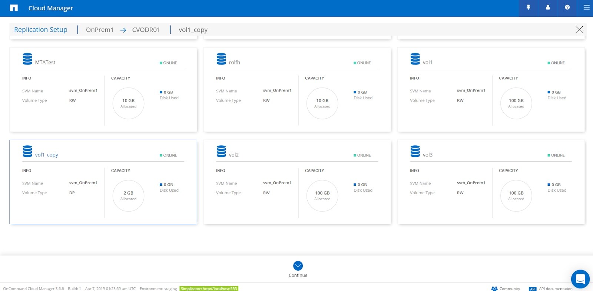Select the rolfh volume name
Viewport: 593px width, 291px height.
(235, 62)
